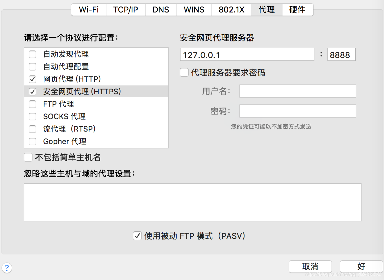Select the SOCKS 代理 protocol row
The width and height of the screenshot is (384, 280).
tap(96, 117)
